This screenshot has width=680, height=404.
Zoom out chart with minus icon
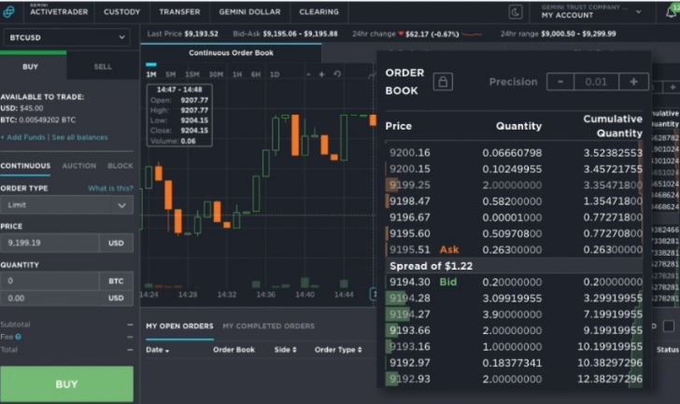click(308, 75)
